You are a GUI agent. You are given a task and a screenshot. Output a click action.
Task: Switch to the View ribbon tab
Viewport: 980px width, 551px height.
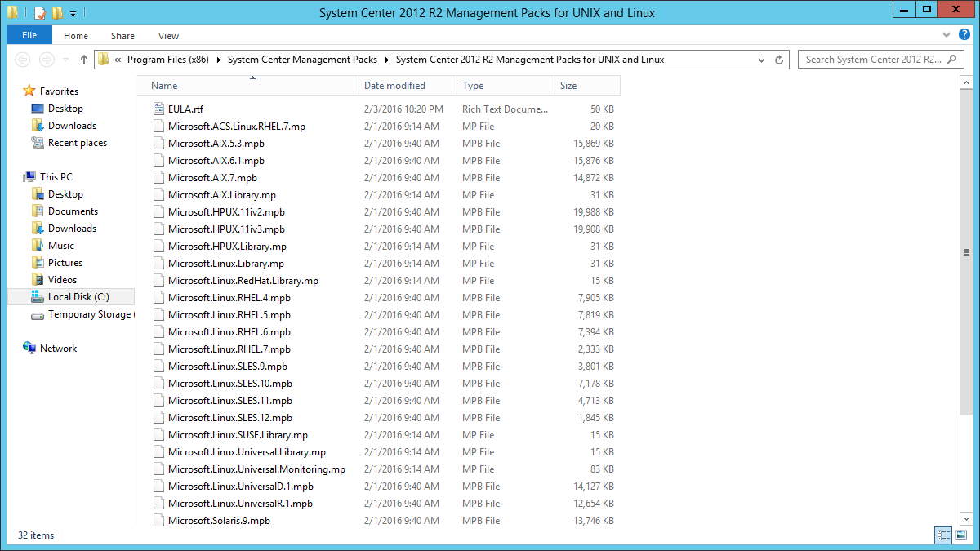169,36
